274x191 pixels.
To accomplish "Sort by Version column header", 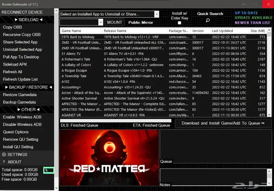I will [x=200, y=31].
